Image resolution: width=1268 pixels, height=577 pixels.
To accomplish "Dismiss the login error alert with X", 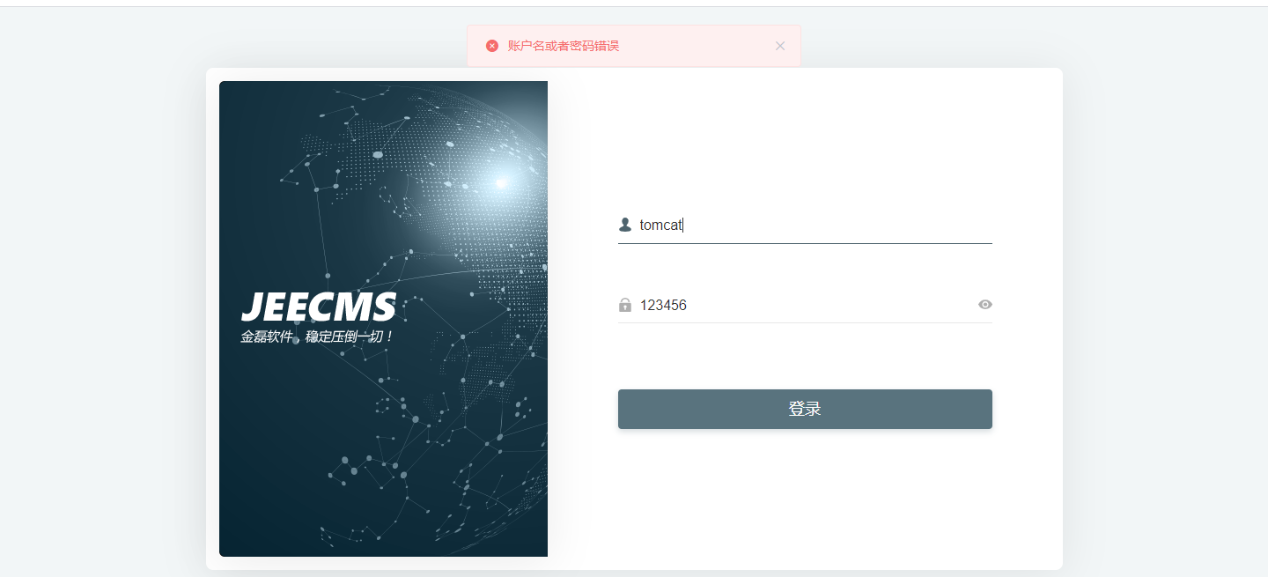I will [x=780, y=46].
